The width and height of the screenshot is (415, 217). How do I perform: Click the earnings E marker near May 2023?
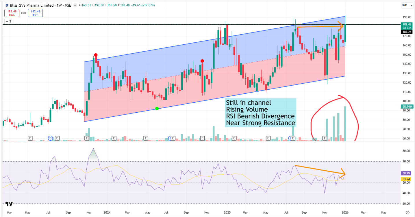pos(30,138)
